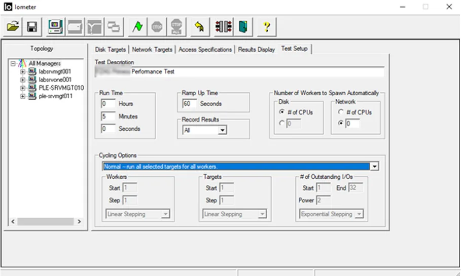
Task: Click Targets Step value field
Action: [227, 200]
